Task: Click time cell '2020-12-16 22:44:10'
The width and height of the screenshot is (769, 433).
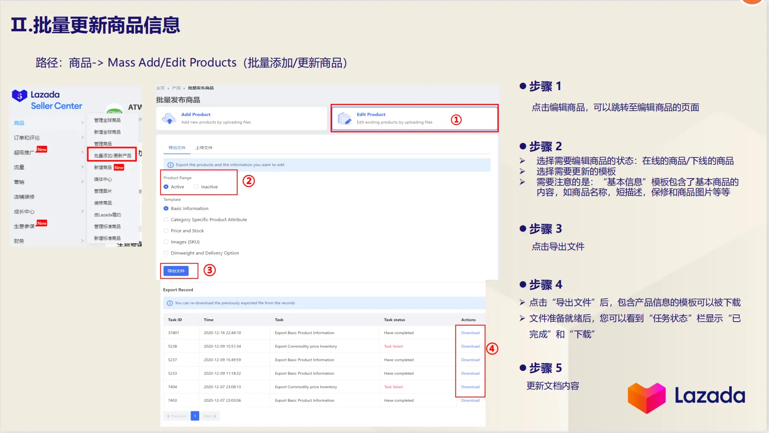Action: (x=222, y=333)
